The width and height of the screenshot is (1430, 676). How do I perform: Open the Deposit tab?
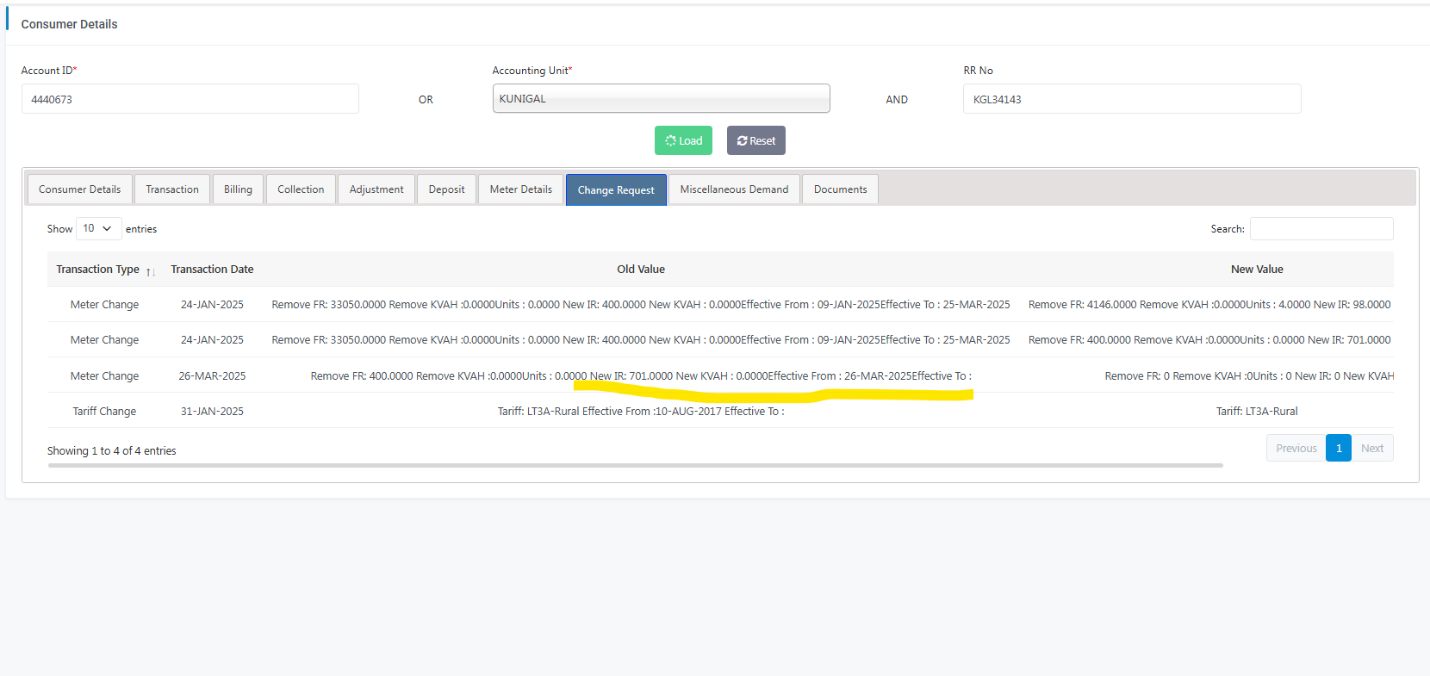446,189
